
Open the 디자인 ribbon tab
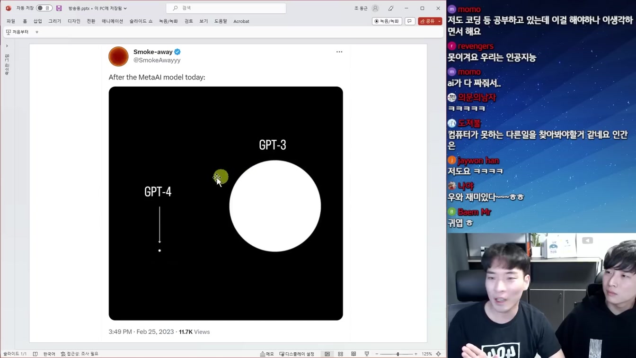(74, 21)
